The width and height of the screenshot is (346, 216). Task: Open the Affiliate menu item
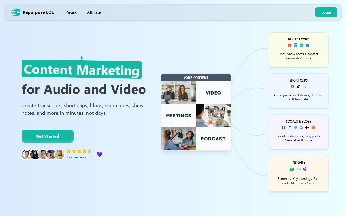(x=94, y=12)
